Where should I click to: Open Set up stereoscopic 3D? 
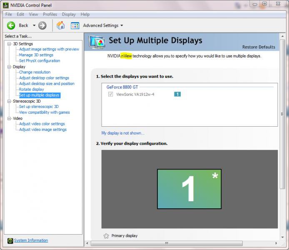(x=39, y=107)
